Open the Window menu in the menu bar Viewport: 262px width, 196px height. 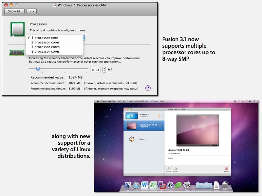point(154,101)
